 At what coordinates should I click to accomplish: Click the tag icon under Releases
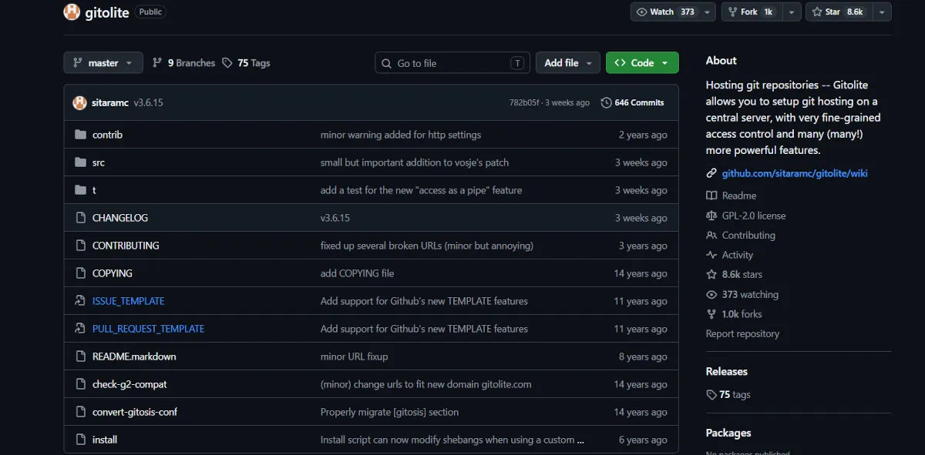(711, 395)
